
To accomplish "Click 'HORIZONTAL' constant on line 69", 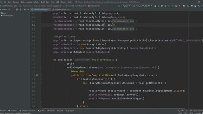I will [177, 41].
